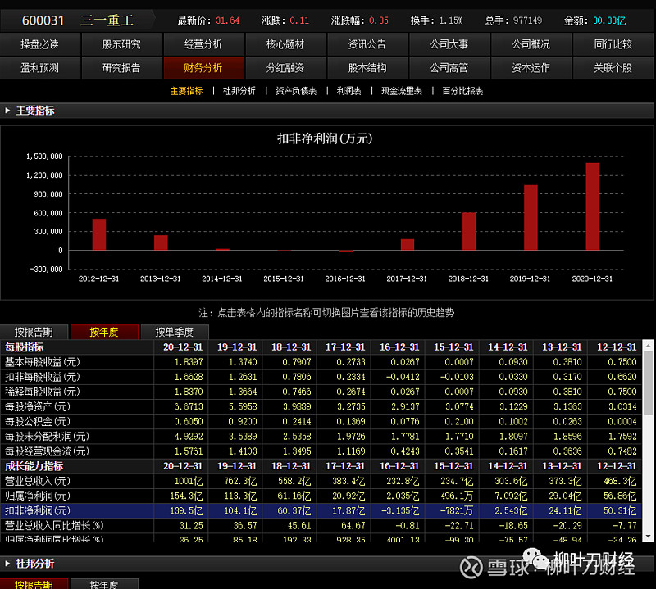Click the table scrollbar up arrow
This screenshot has width=656, height=589.
pos(648,346)
